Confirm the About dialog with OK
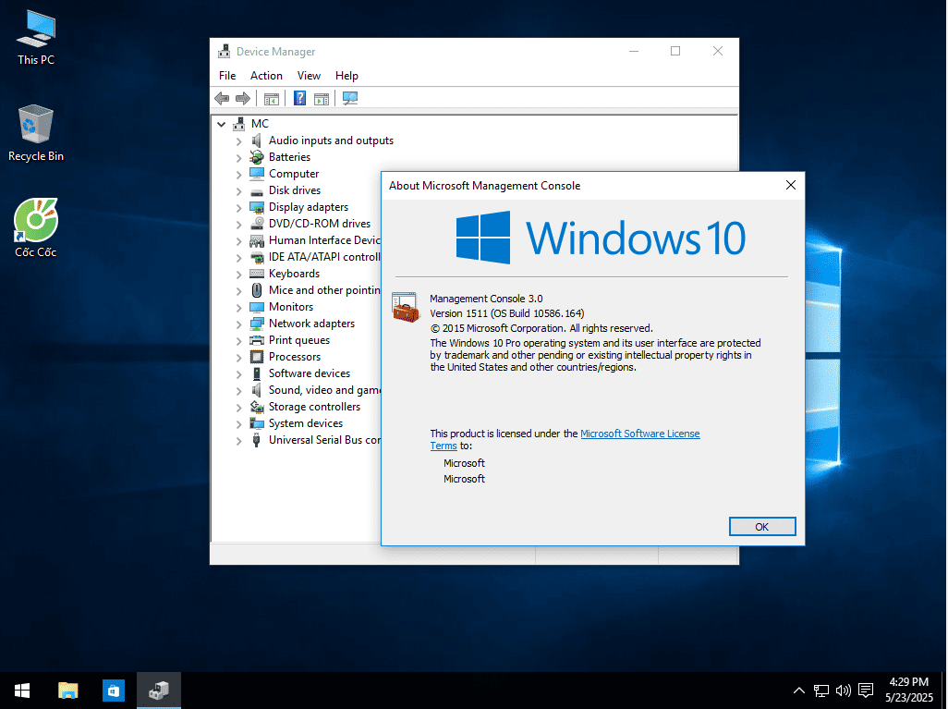 coord(761,526)
